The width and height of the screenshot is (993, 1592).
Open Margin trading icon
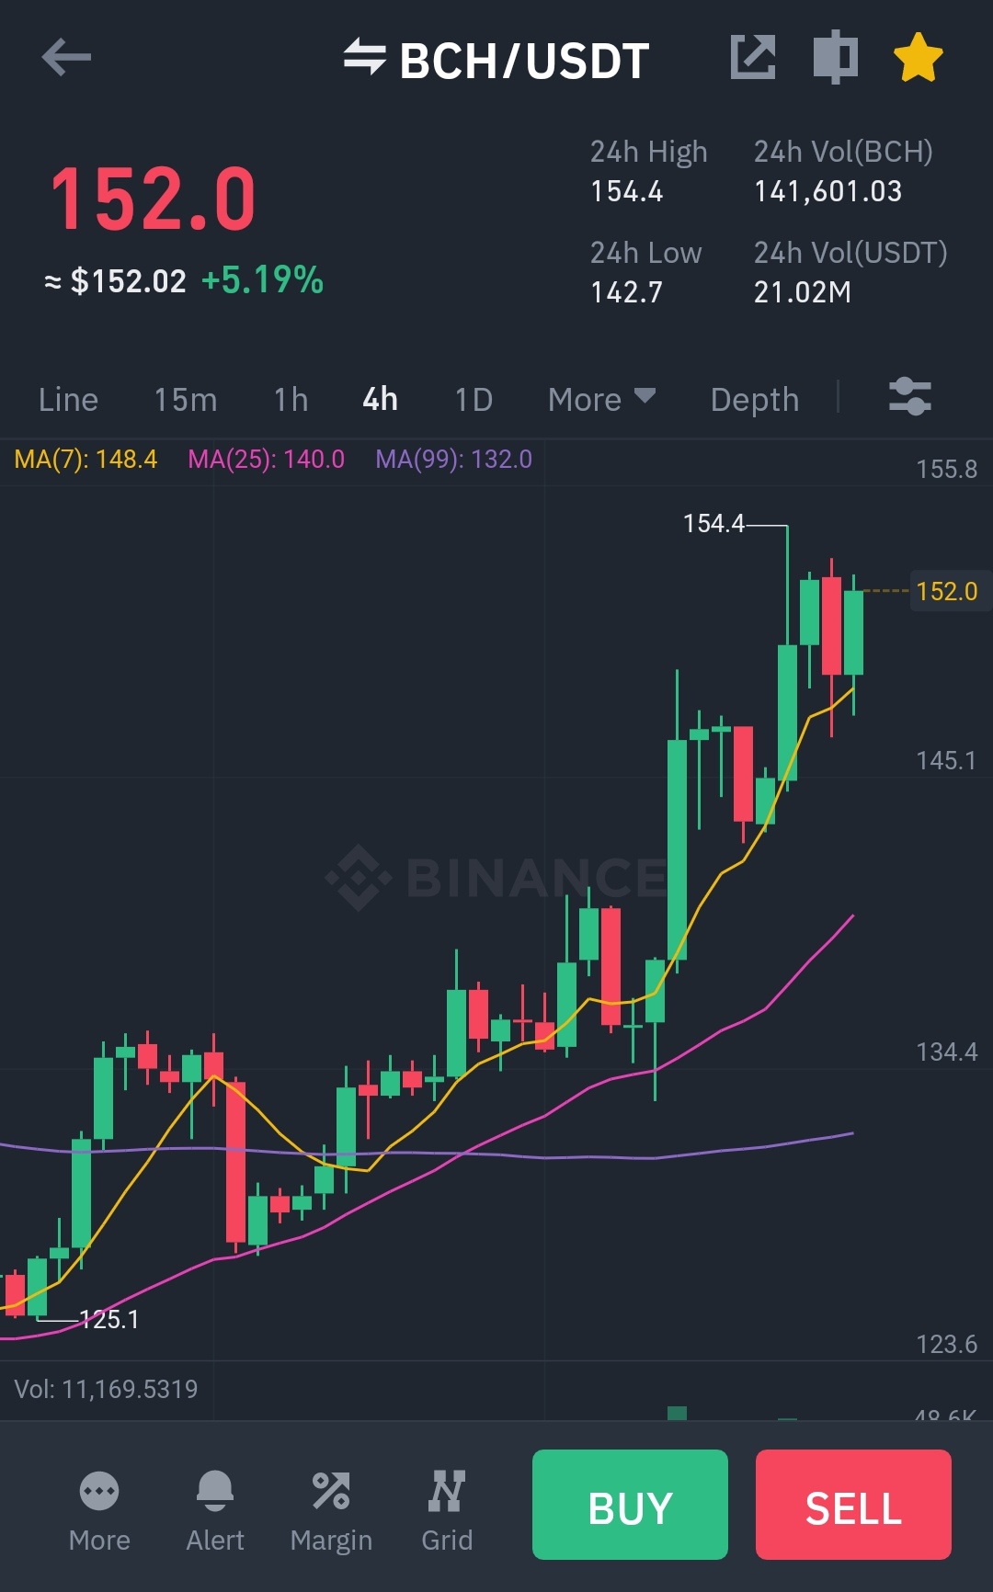pos(331,1491)
